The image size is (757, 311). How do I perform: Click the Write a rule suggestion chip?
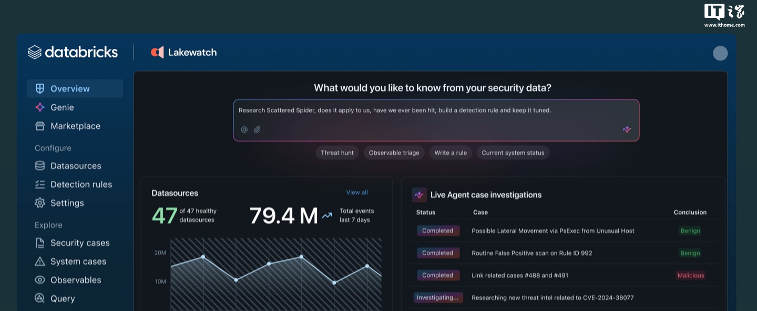pos(451,153)
